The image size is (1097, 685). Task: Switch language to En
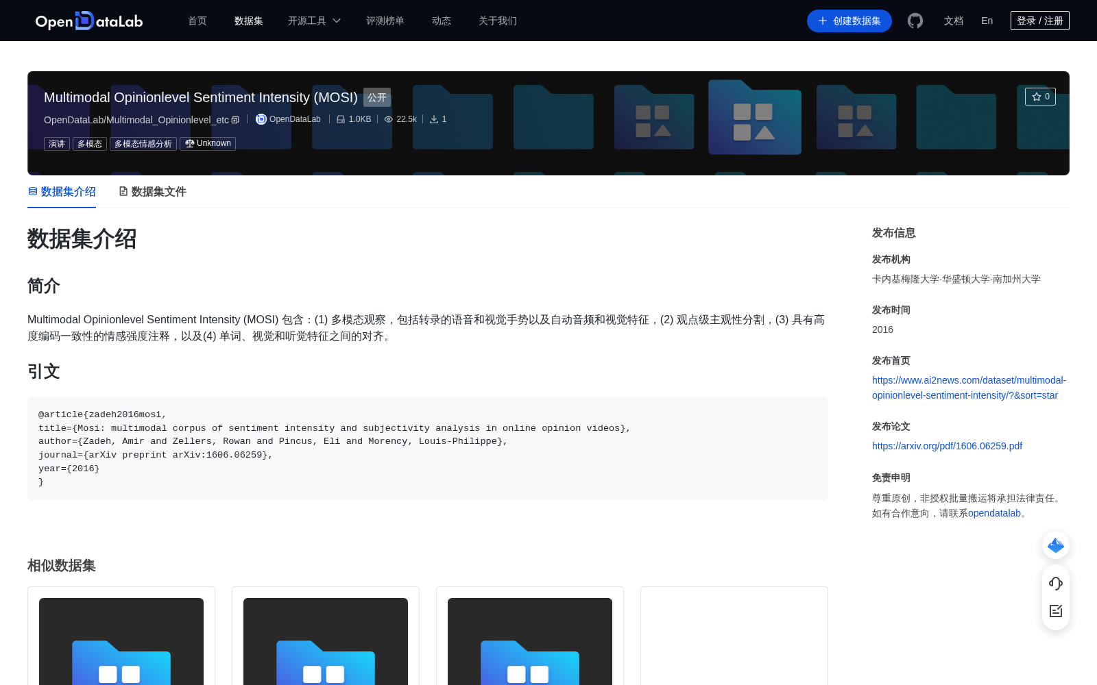(987, 21)
